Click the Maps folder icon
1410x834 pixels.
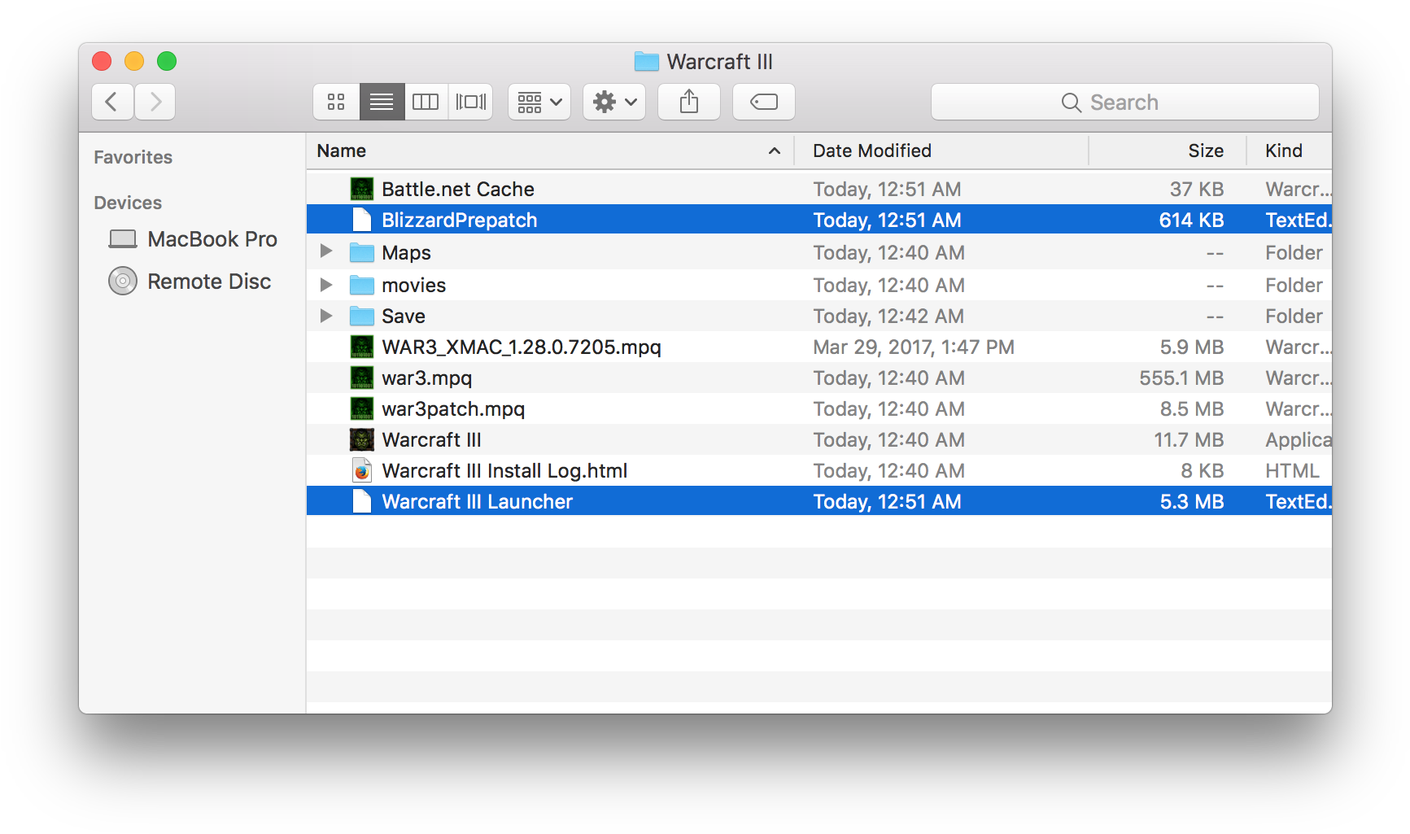[x=362, y=252]
